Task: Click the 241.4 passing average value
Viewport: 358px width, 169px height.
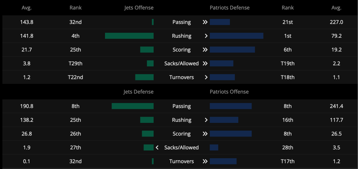Action: [337, 106]
